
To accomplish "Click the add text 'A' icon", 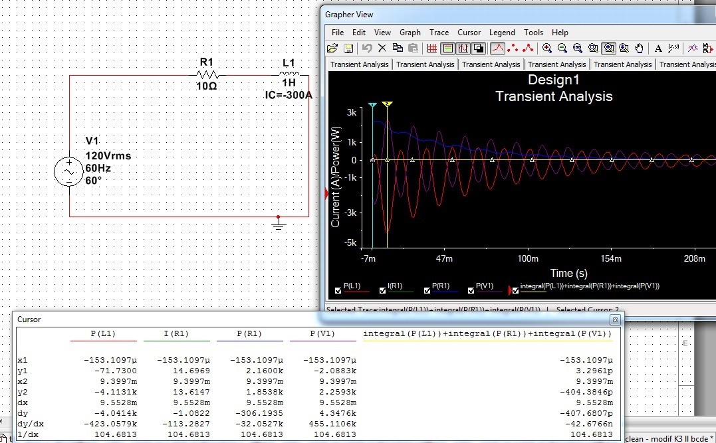I will point(658,48).
